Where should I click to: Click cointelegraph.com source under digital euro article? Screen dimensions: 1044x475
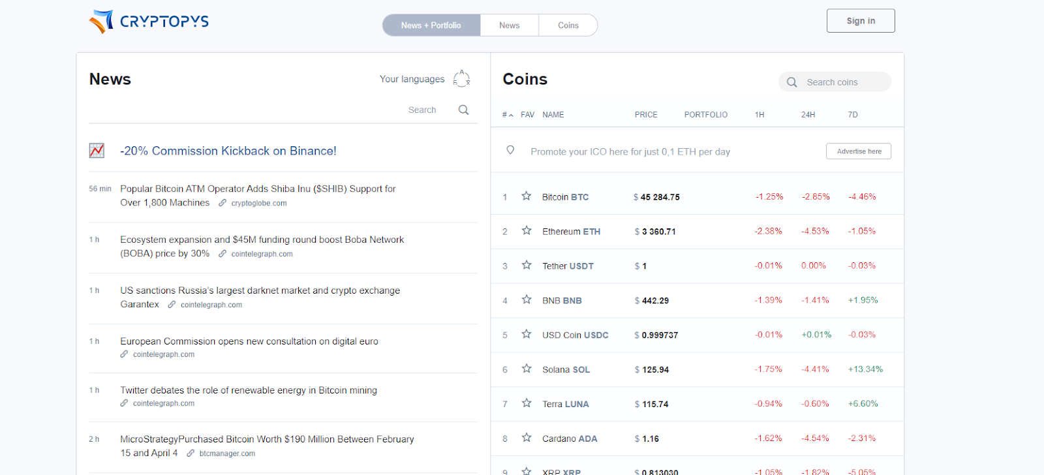pyautogui.click(x=164, y=354)
